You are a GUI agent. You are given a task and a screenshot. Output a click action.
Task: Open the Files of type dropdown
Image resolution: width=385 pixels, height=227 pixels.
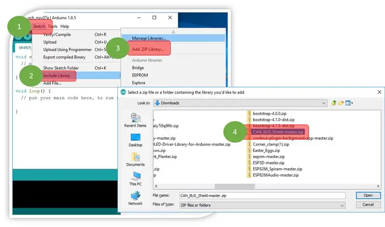(342, 205)
